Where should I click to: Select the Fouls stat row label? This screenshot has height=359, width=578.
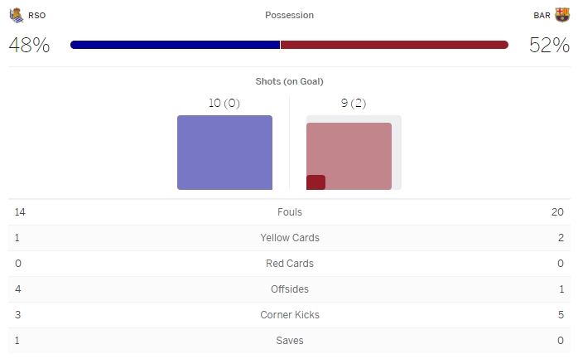(289, 212)
